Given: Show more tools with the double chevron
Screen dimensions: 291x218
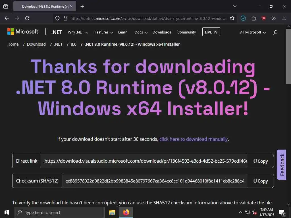Looking at the screenshot, I should pos(274,18).
